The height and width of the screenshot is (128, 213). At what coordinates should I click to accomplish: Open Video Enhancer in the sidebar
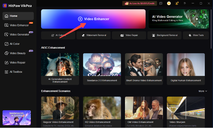pyautogui.click(x=18, y=25)
